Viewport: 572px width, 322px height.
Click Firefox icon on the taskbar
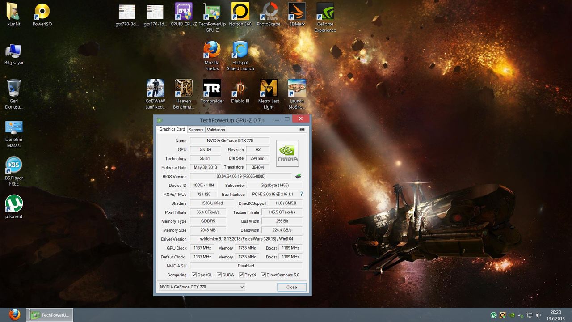[x=14, y=314]
